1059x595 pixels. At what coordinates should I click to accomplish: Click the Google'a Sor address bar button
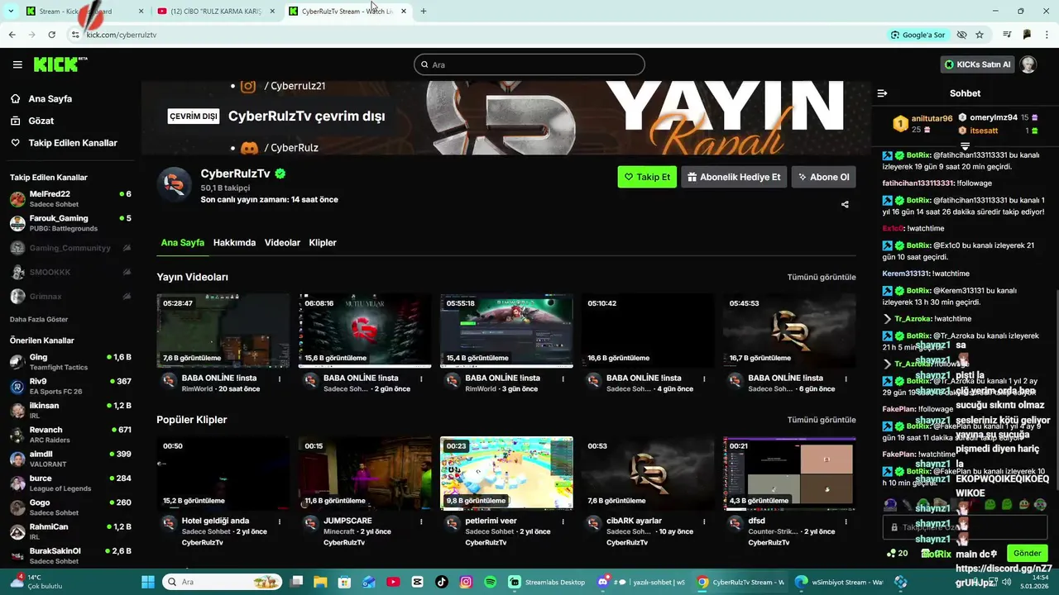click(918, 35)
